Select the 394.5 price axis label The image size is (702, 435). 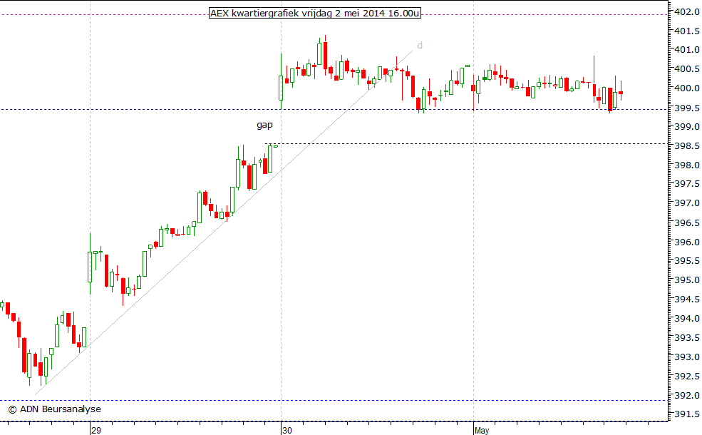pyautogui.click(x=687, y=300)
